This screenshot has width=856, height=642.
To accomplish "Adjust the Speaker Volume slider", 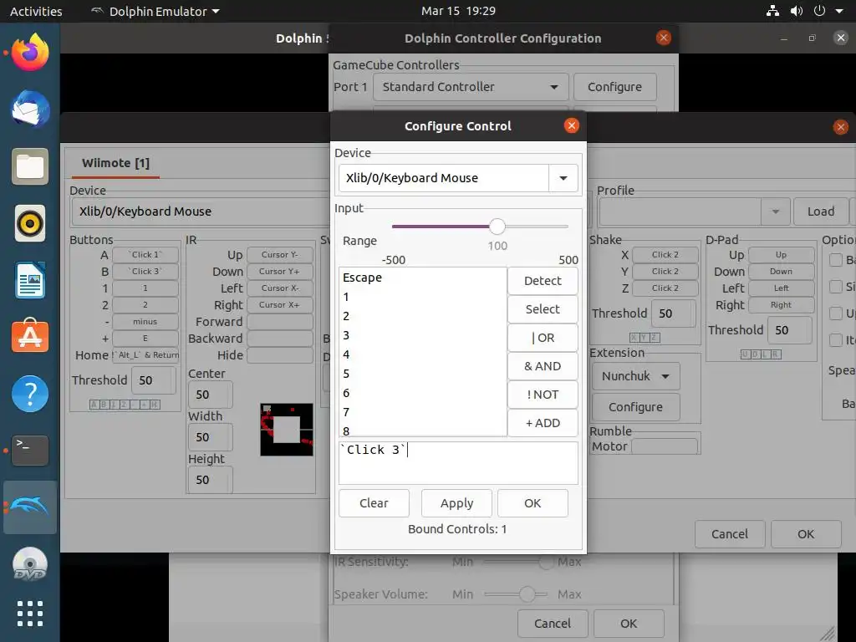I will pyautogui.click(x=527, y=594).
